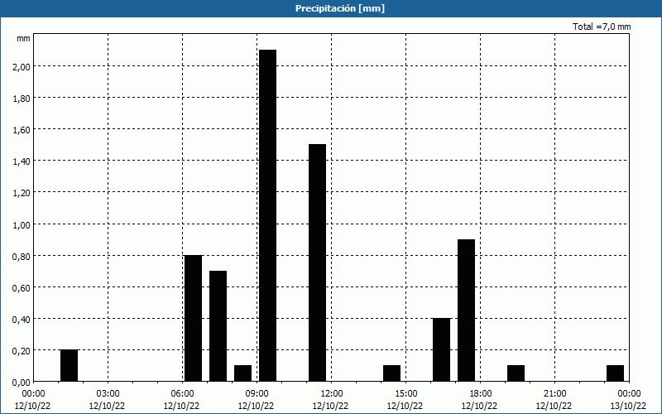The width and height of the screenshot is (662, 414).
Task: Click the mm unit label on the y-axis
Action: click(24, 38)
